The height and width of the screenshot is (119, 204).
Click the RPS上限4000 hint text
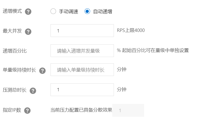(131, 30)
